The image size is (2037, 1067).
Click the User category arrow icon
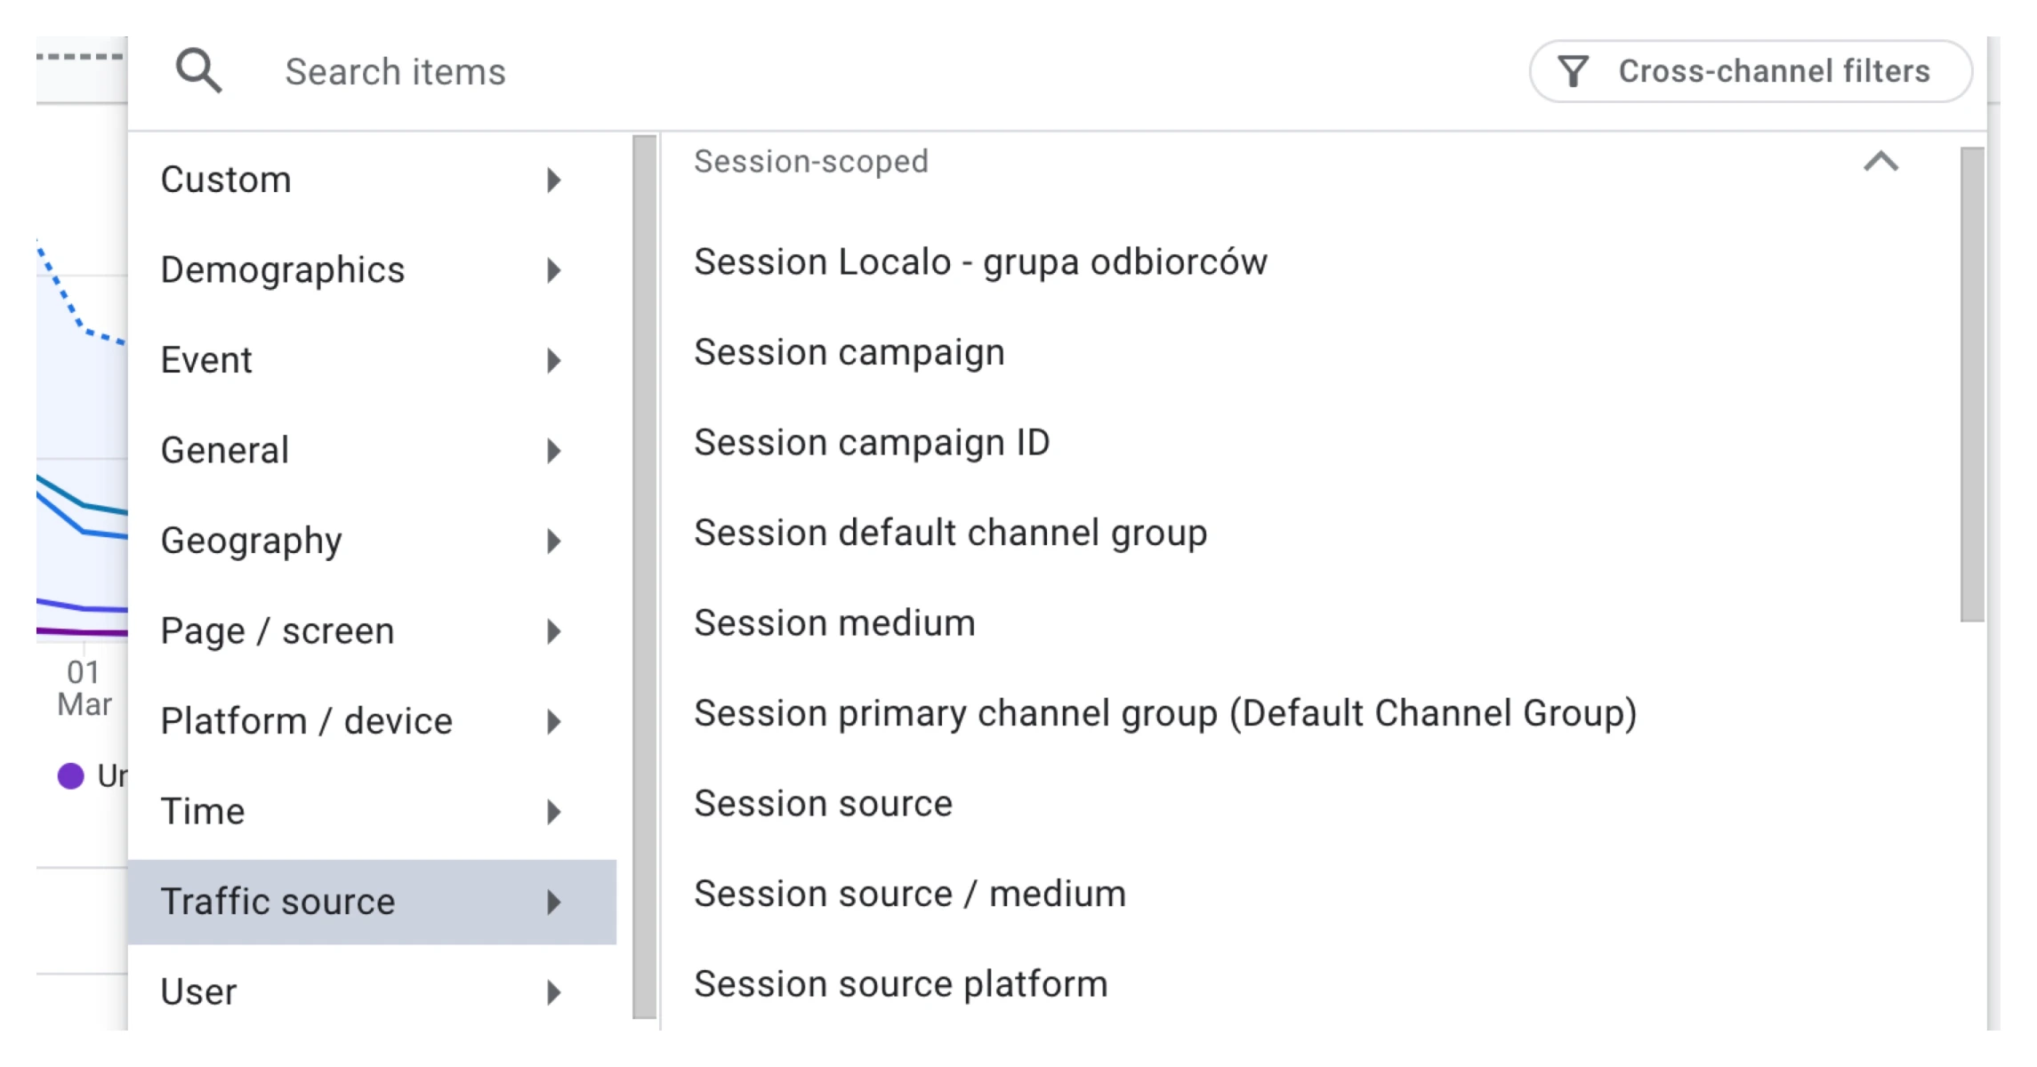(x=553, y=992)
